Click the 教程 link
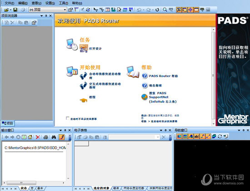This screenshot has height=191, width=250. tap(92, 97)
